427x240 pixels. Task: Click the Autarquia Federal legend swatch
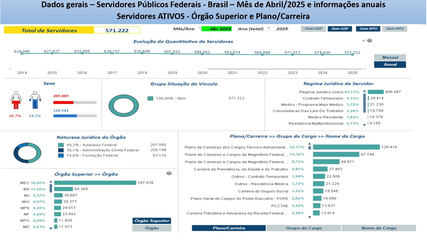(61, 145)
